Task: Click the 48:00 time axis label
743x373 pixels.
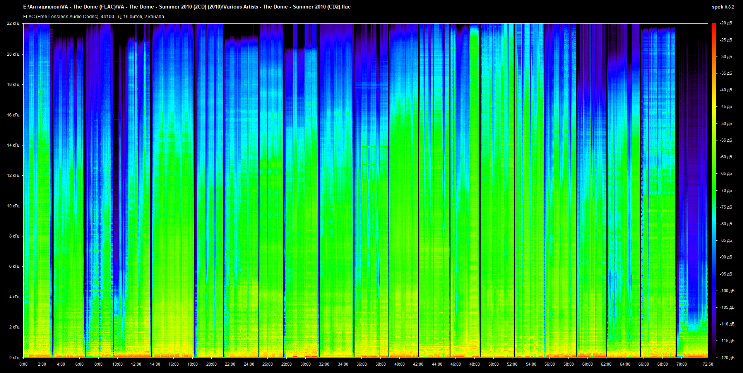Action: coord(474,364)
